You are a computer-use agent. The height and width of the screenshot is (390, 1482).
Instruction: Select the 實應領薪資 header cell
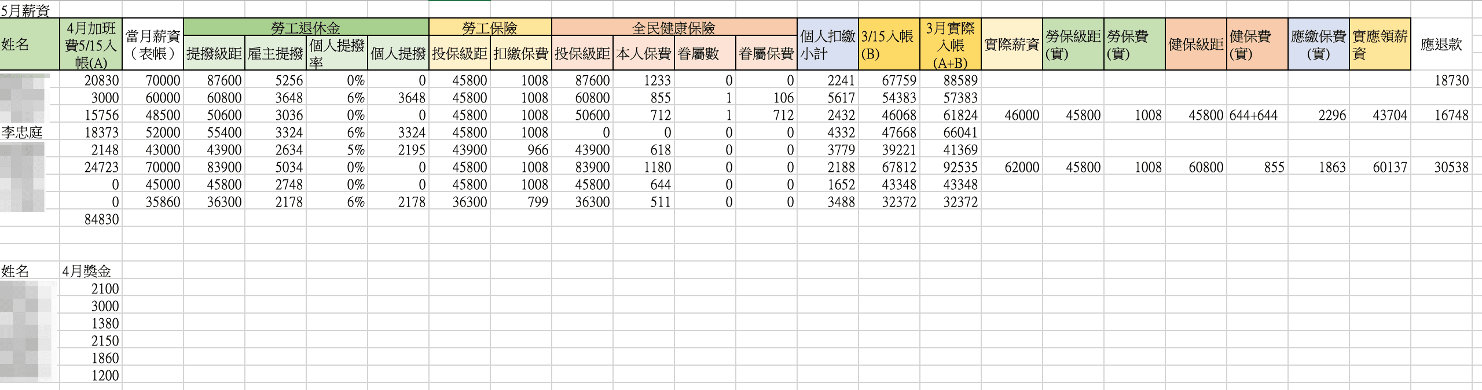coord(1380,45)
